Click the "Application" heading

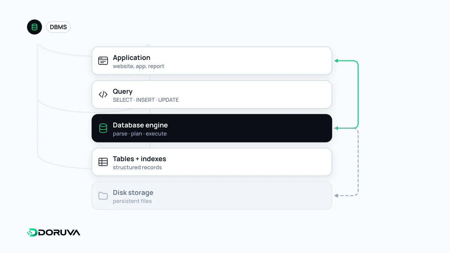[132, 57]
